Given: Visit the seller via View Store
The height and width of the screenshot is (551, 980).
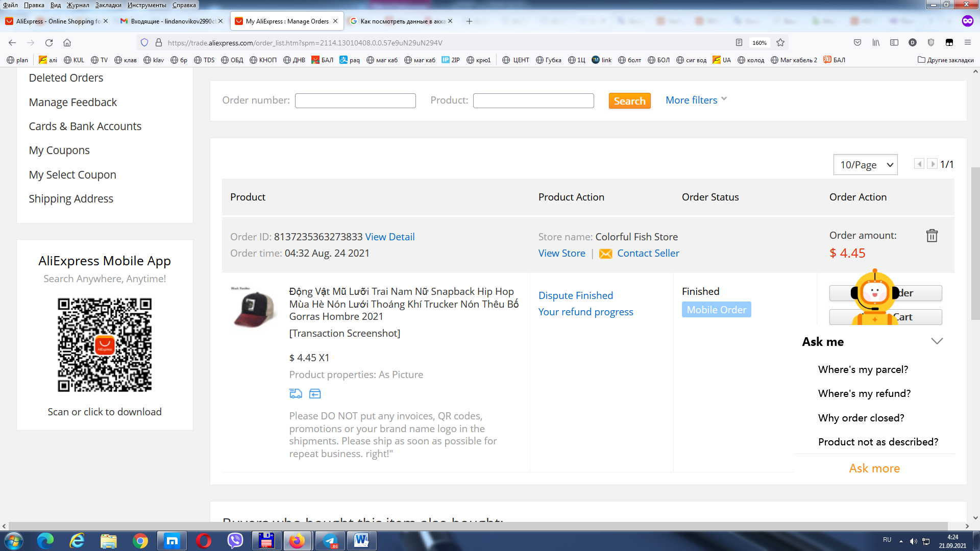Looking at the screenshot, I should click(x=562, y=253).
